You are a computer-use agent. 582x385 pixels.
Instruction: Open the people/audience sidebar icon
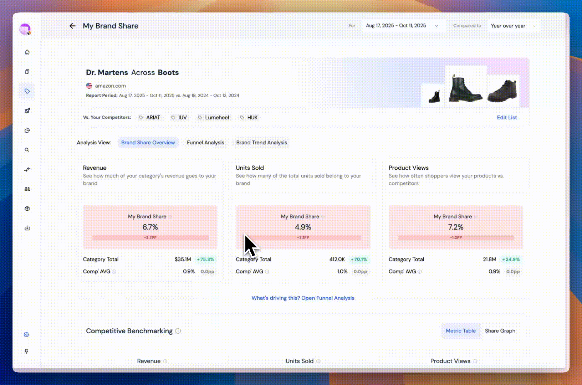tap(27, 189)
